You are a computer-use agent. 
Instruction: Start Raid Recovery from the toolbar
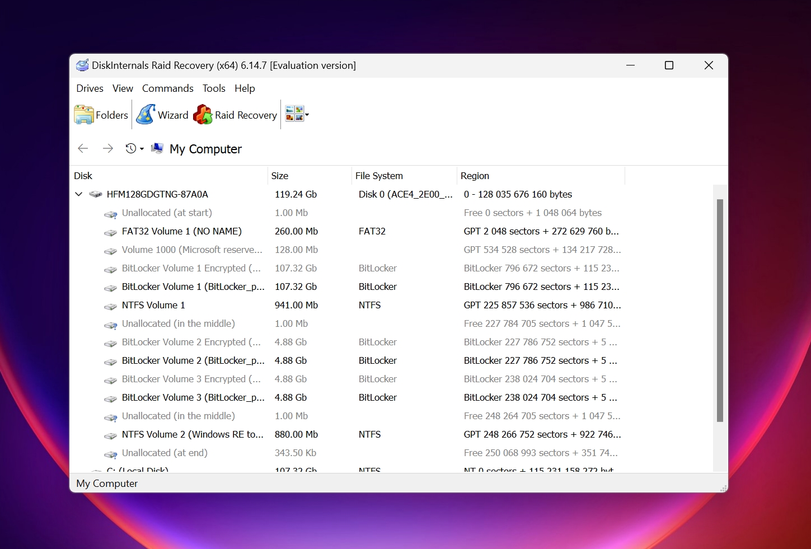point(235,115)
